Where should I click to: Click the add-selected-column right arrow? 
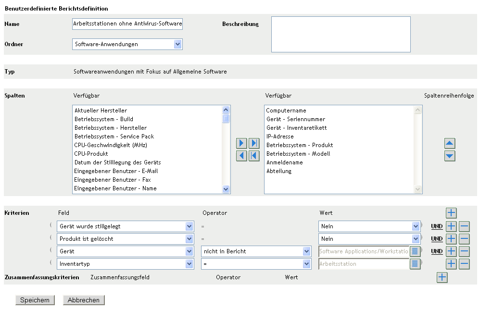(242, 143)
